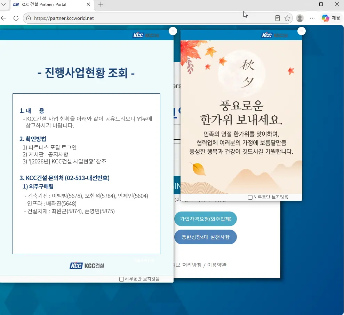Check 하루동안 보지않음 in the 한가위 popup
This screenshot has width=344, height=315.
[x=250, y=197]
